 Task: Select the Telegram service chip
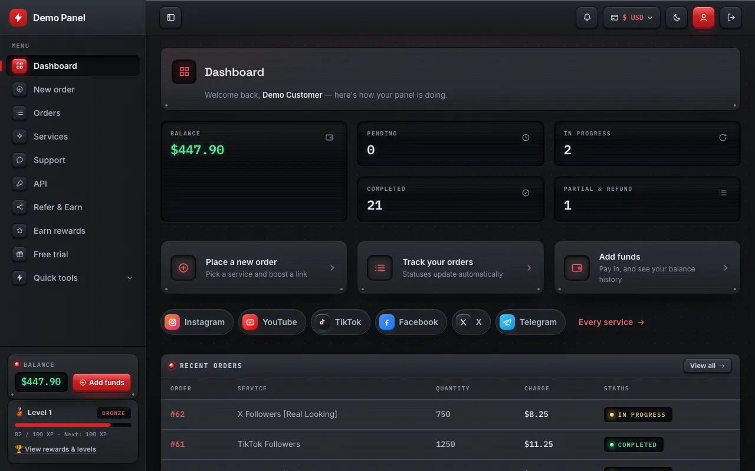530,322
